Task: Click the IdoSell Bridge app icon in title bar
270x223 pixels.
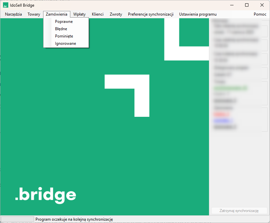Action: [x=6, y=5]
